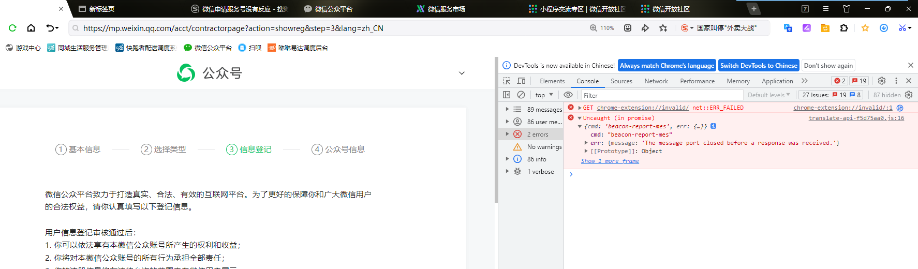Open DevTools settings gear beside error counters
The image size is (918, 269).
coord(882,81)
